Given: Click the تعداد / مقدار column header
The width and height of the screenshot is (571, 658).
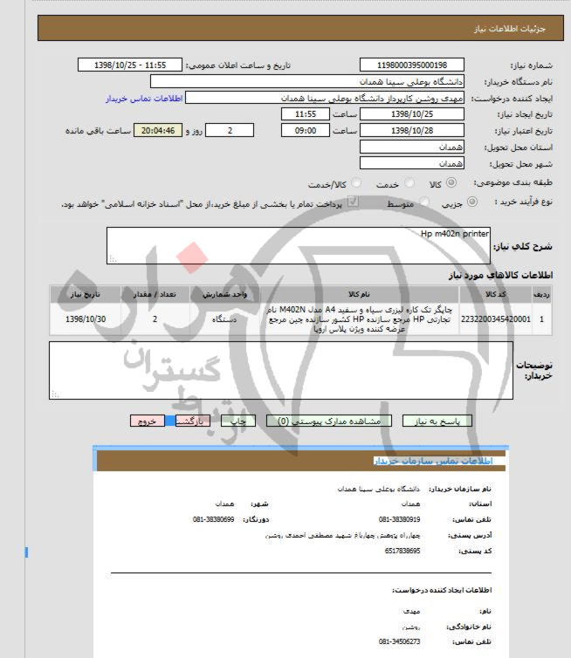Looking at the screenshot, I should point(155,295).
